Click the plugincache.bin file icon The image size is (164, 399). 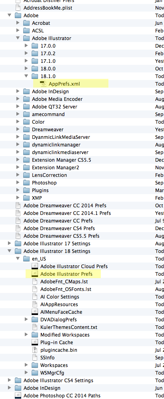(35, 350)
